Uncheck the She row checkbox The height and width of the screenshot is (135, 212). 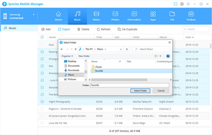pos(42,66)
